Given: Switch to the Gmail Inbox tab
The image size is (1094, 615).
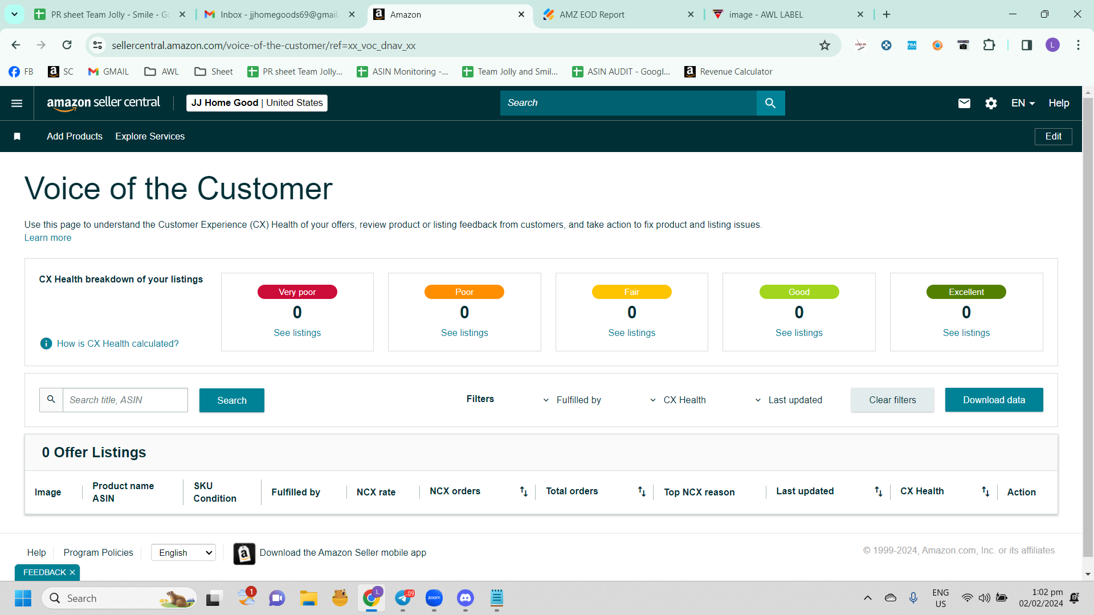Looking at the screenshot, I should (280, 15).
